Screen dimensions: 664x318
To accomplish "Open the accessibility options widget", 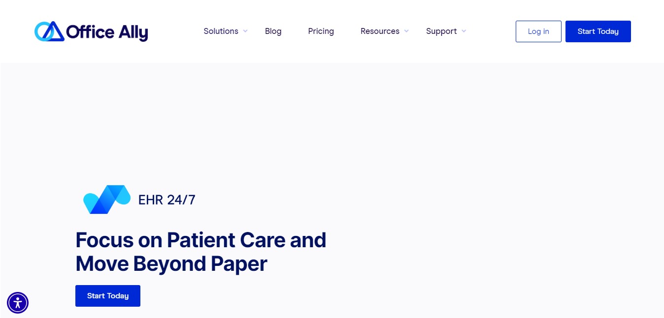I will 18,303.
